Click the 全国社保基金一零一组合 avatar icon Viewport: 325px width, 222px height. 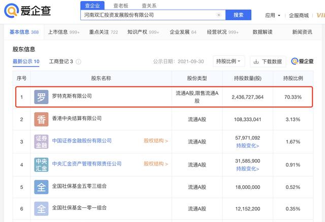[41, 209]
